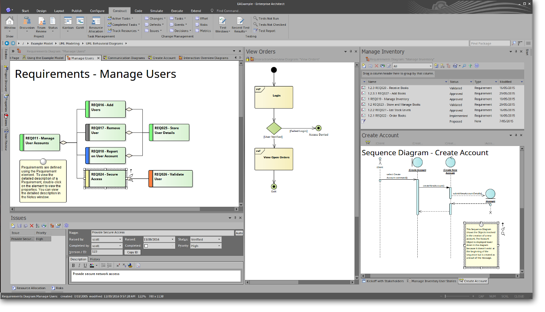
Task: Select the History tab in Issues
Action: click(95, 259)
